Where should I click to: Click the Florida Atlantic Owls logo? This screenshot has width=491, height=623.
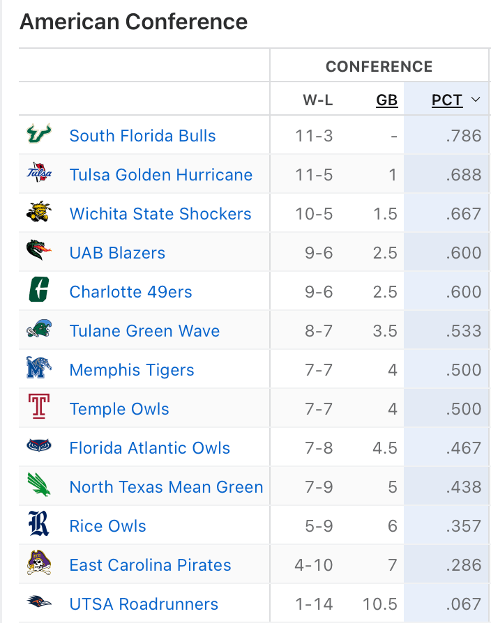pos(38,447)
